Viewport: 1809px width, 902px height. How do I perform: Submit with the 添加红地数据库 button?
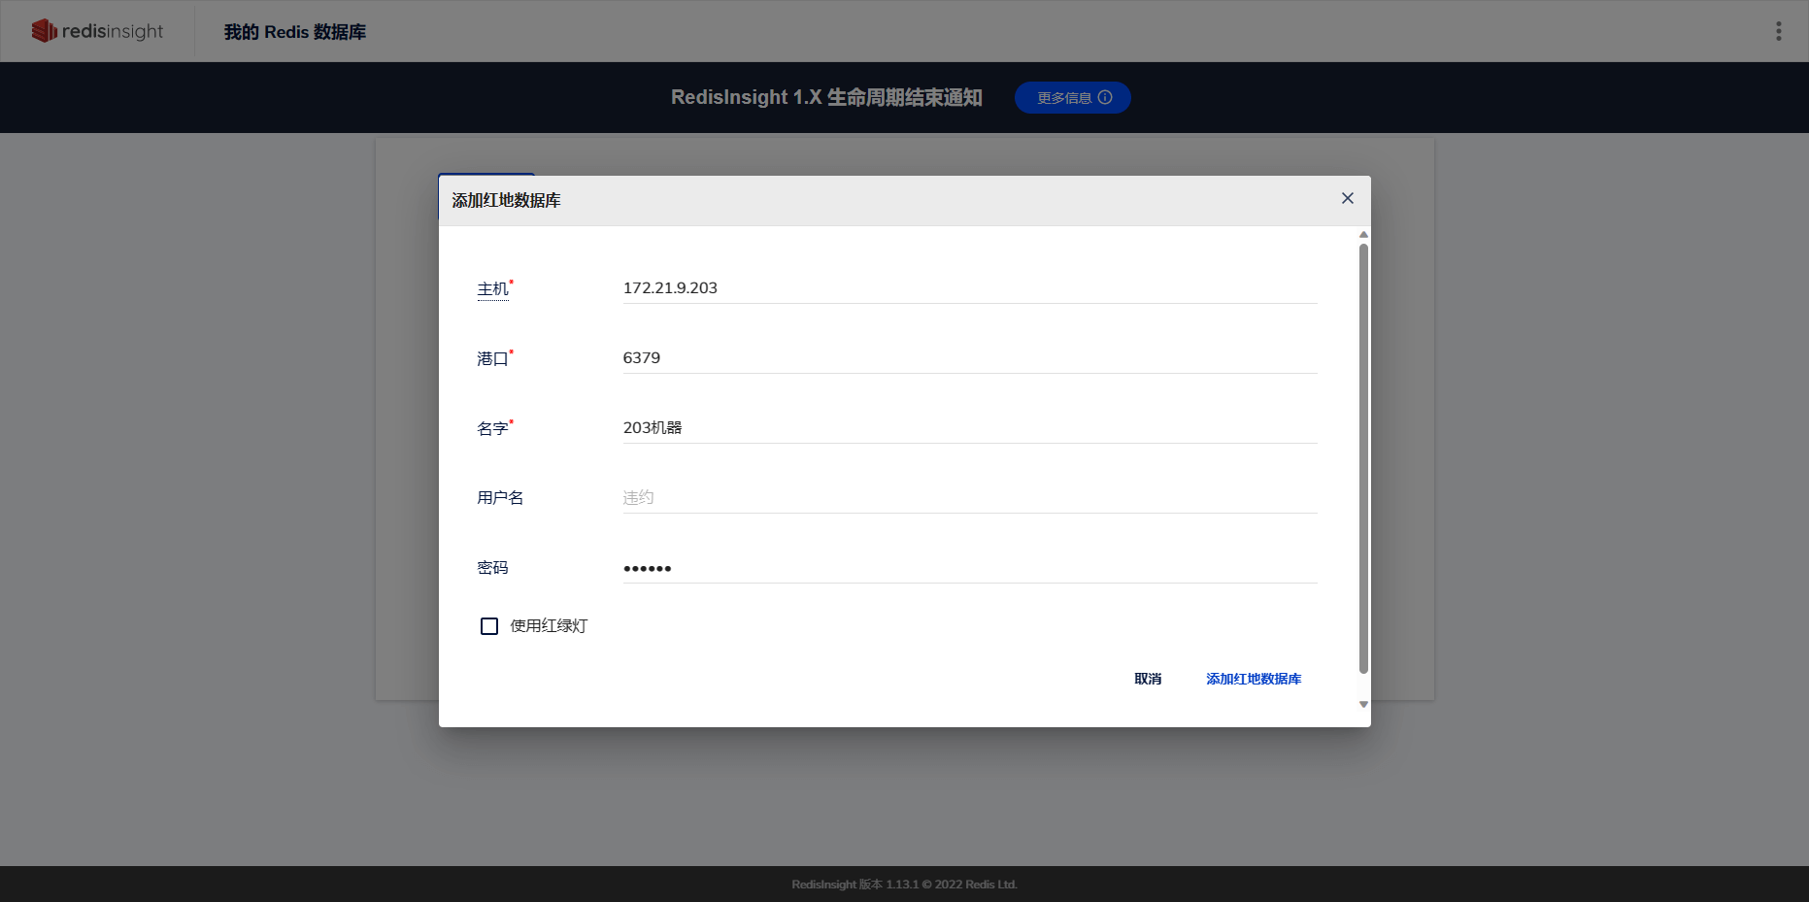click(x=1254, y=679)
